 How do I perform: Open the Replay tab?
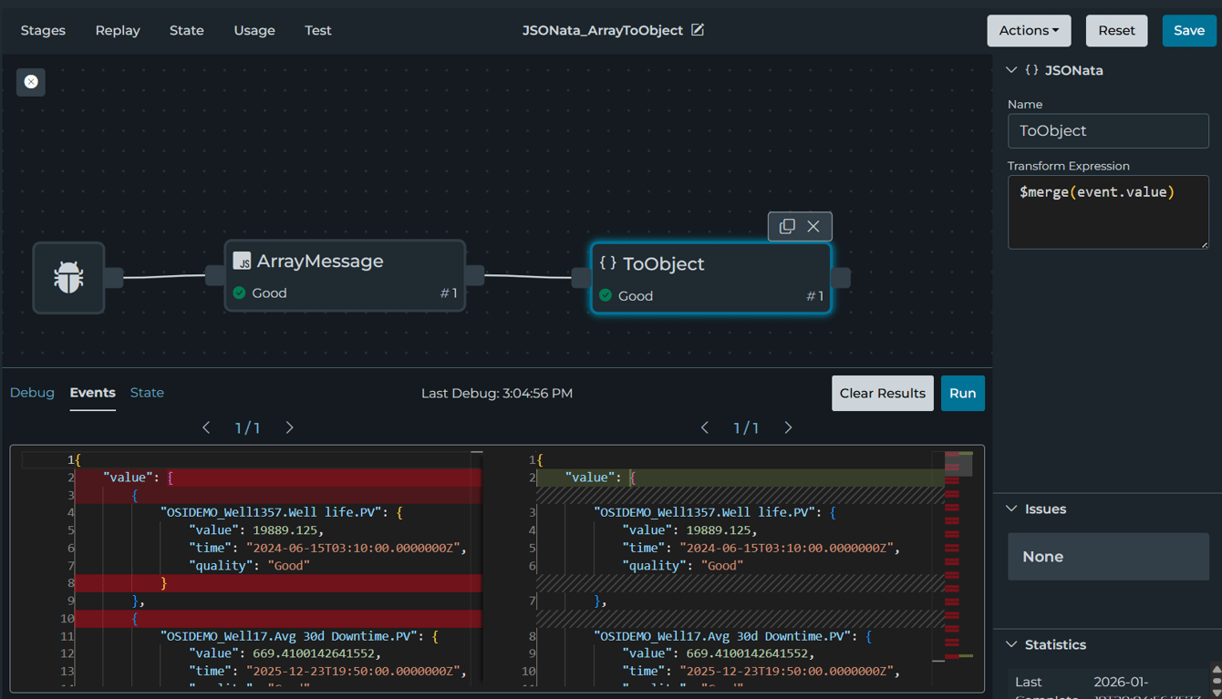(x=118, y=30)
